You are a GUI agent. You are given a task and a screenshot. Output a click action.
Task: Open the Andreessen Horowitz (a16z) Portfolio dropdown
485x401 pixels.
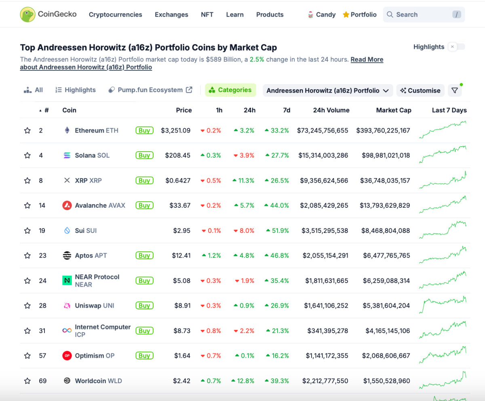pos(328,91)
